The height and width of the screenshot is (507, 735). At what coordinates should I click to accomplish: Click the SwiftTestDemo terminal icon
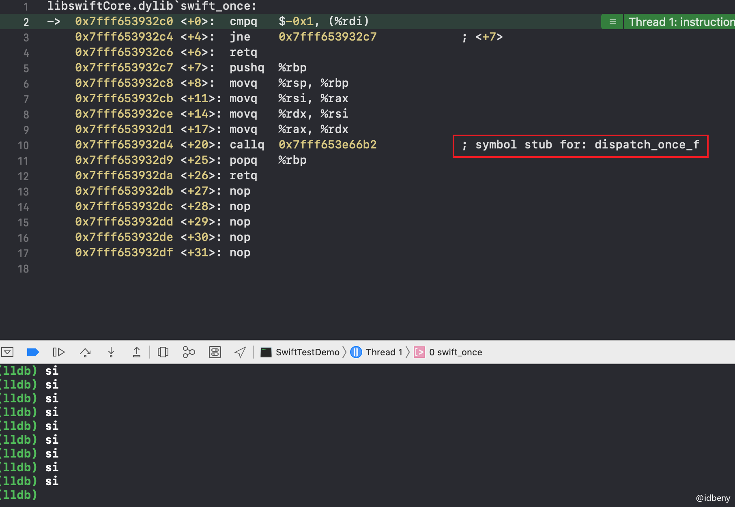click(x=266, y=352)
